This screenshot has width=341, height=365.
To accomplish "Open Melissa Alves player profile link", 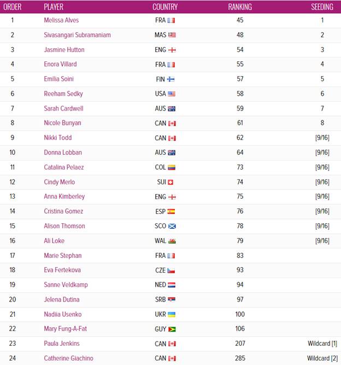I will [x=61, y=20].
